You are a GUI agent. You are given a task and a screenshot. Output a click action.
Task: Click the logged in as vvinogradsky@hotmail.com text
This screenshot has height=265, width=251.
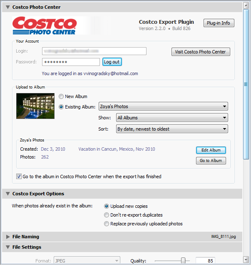[x=90, y=73]
